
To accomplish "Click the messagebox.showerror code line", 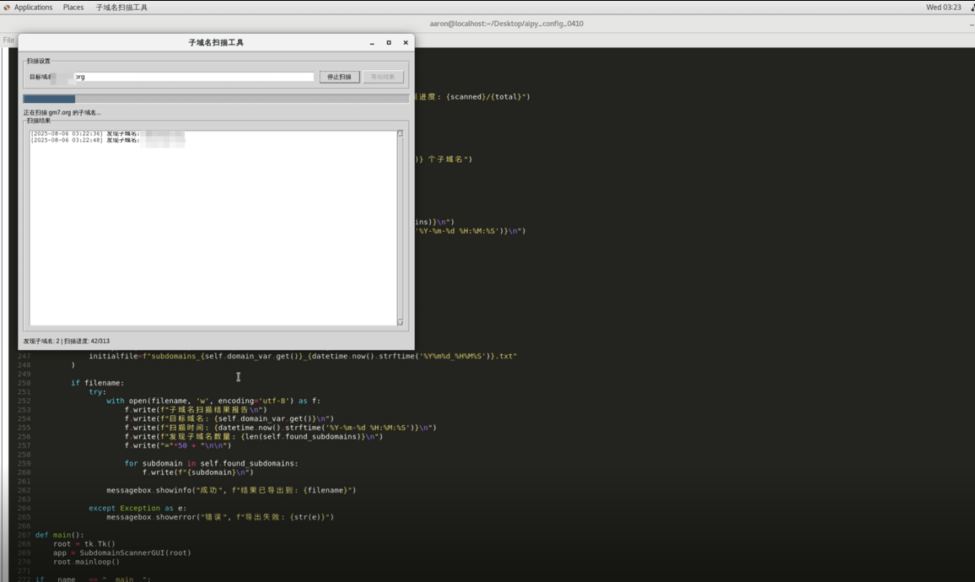I will pyautogui.click(x=220, y=517).
